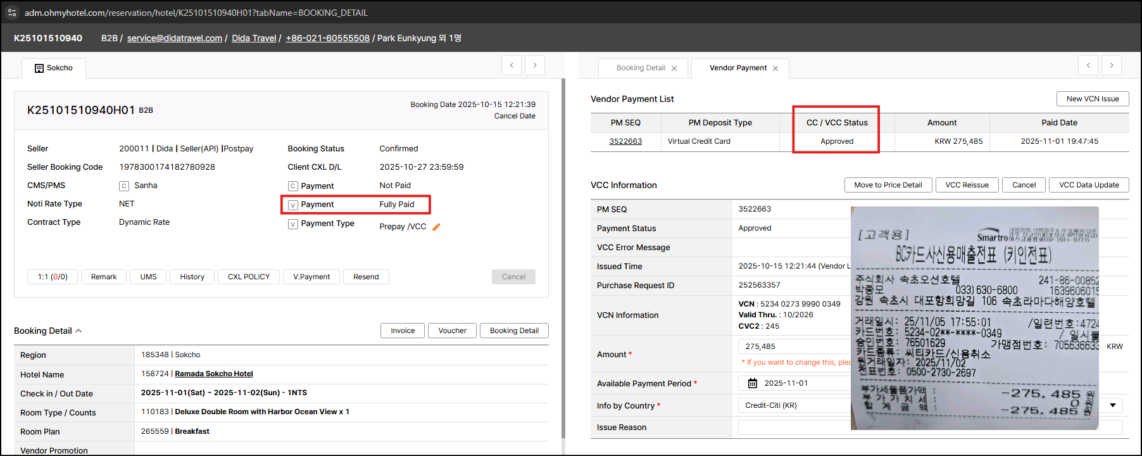Close the Booking Detail tab with X
The height and width of the screenshot is (456, 1142).
674,68
